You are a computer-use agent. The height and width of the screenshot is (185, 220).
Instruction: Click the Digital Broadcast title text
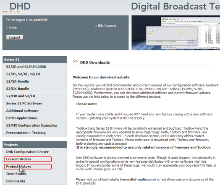(175, 6)
